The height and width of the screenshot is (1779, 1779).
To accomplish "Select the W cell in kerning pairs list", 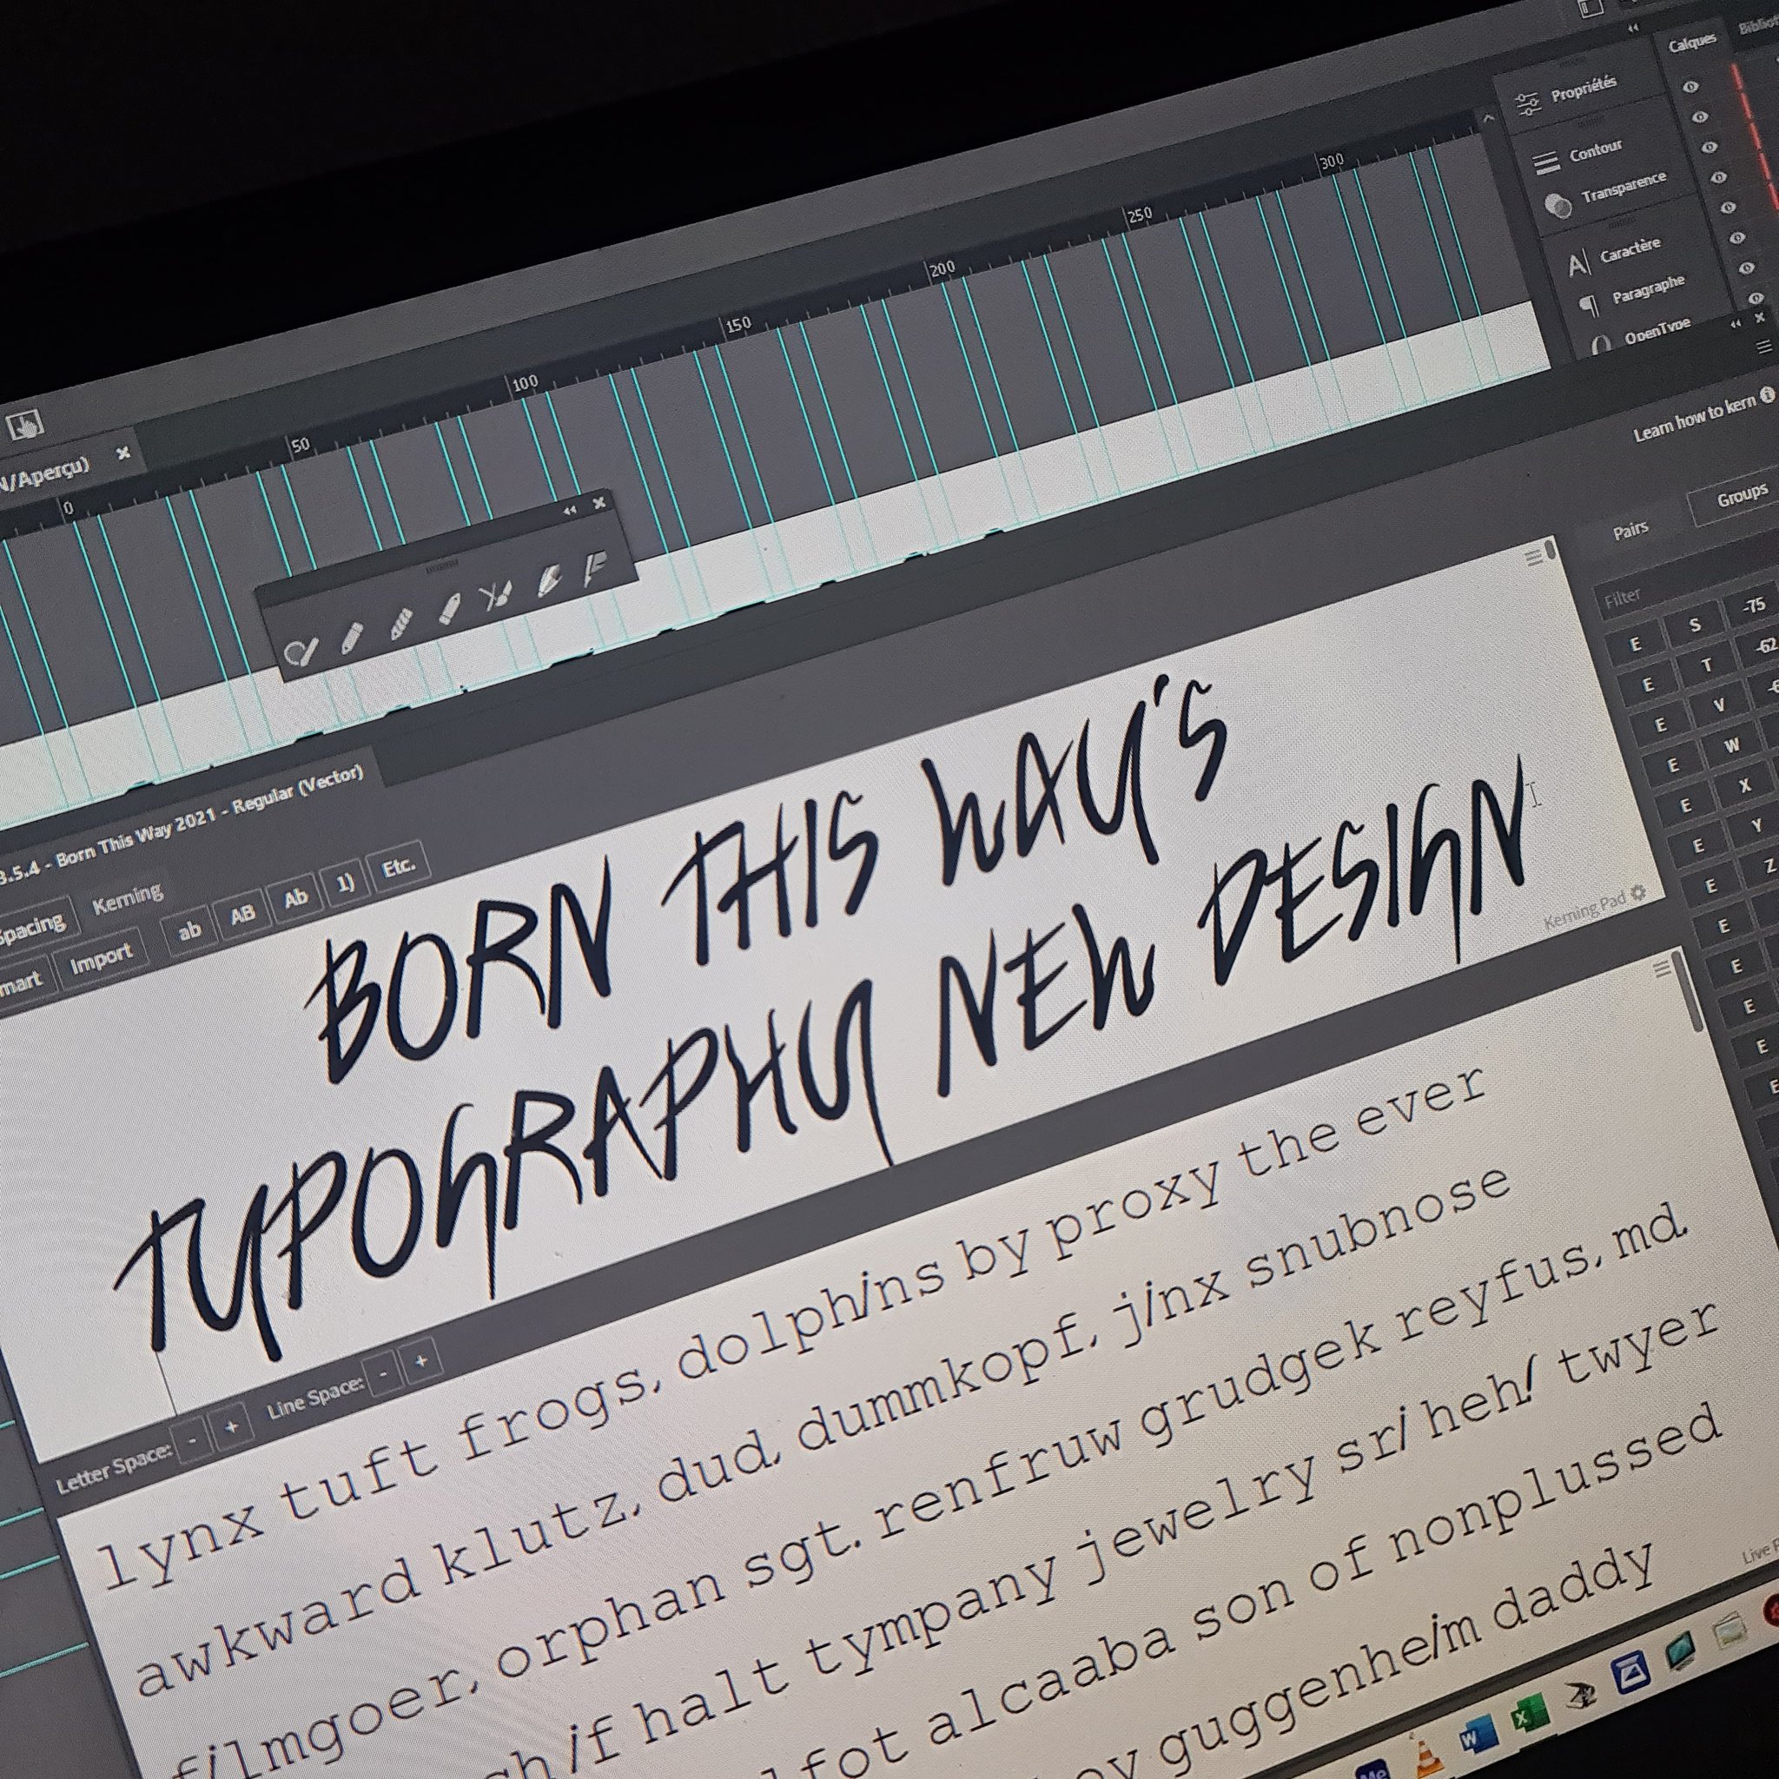I will click(1731, 746).
